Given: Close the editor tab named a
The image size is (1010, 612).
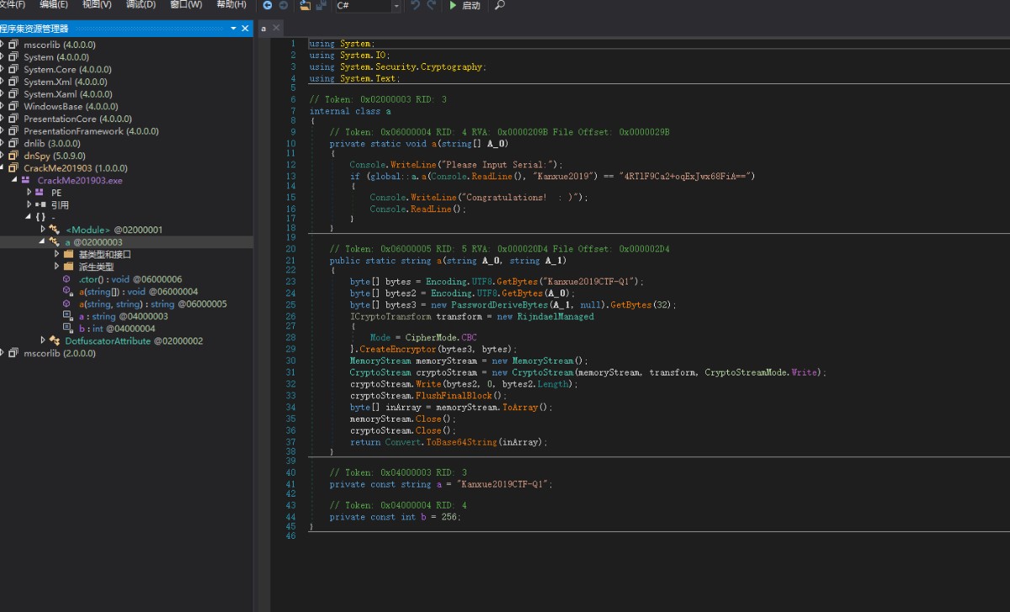Looking at the screenshot, I should pyautogui.click(x=277, y=28).
